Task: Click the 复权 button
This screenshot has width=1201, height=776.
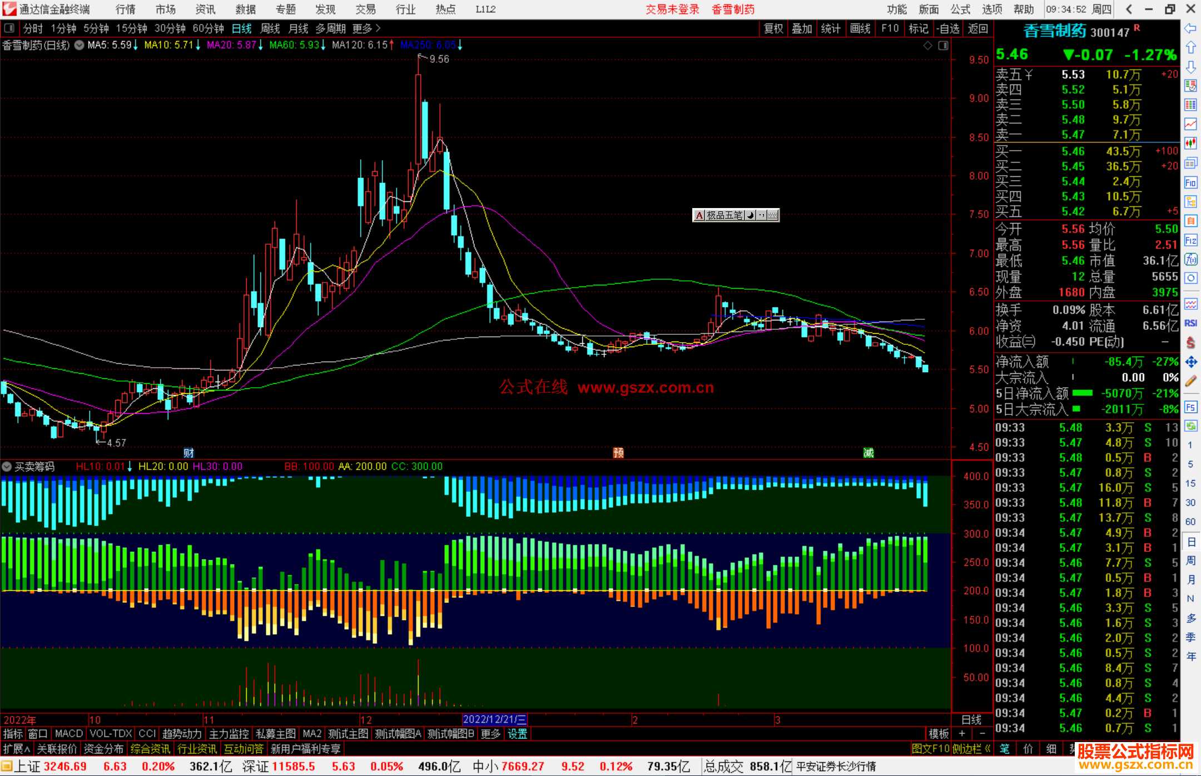Action: click(773, 28)
